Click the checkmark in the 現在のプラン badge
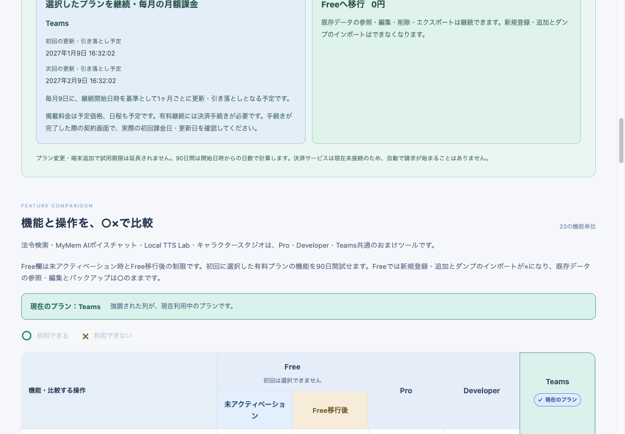The image size is (625, 434). pyautogui.click(x=540, y=400)
